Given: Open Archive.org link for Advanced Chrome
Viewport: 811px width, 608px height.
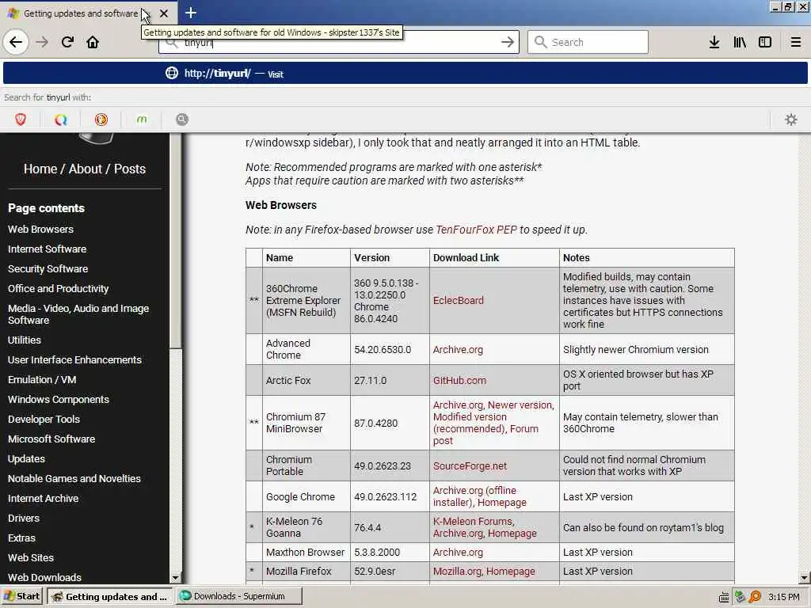Looking at the screenshot, I should (x=458, y=349).
